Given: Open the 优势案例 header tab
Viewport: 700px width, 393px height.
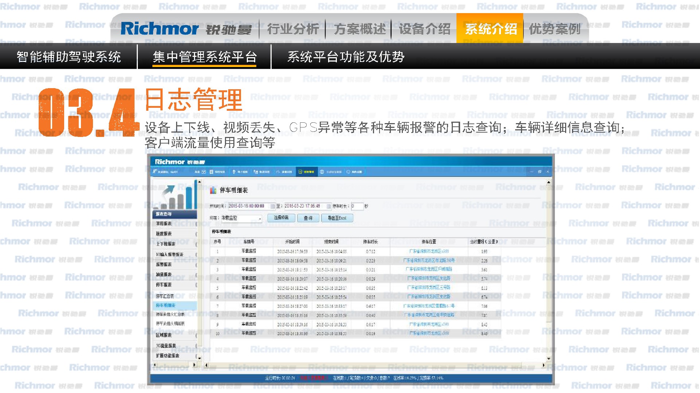Looking at the screenshot, I should 555,29.
